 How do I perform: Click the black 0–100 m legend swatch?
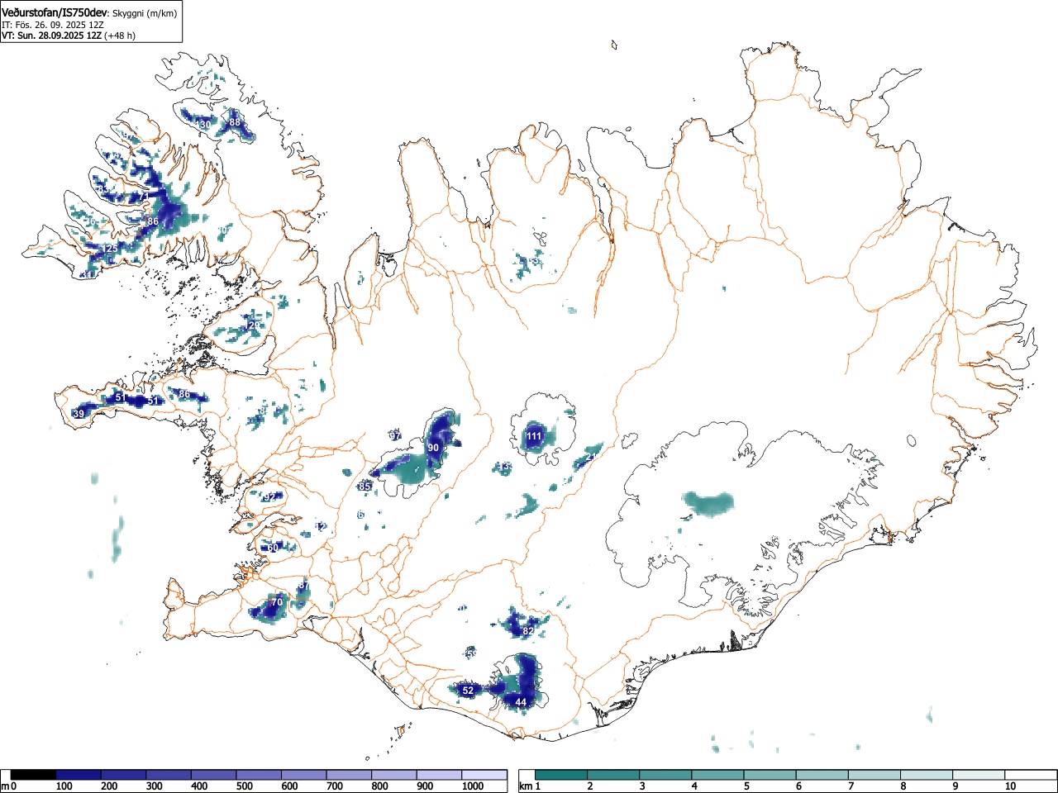click(33, 775)
